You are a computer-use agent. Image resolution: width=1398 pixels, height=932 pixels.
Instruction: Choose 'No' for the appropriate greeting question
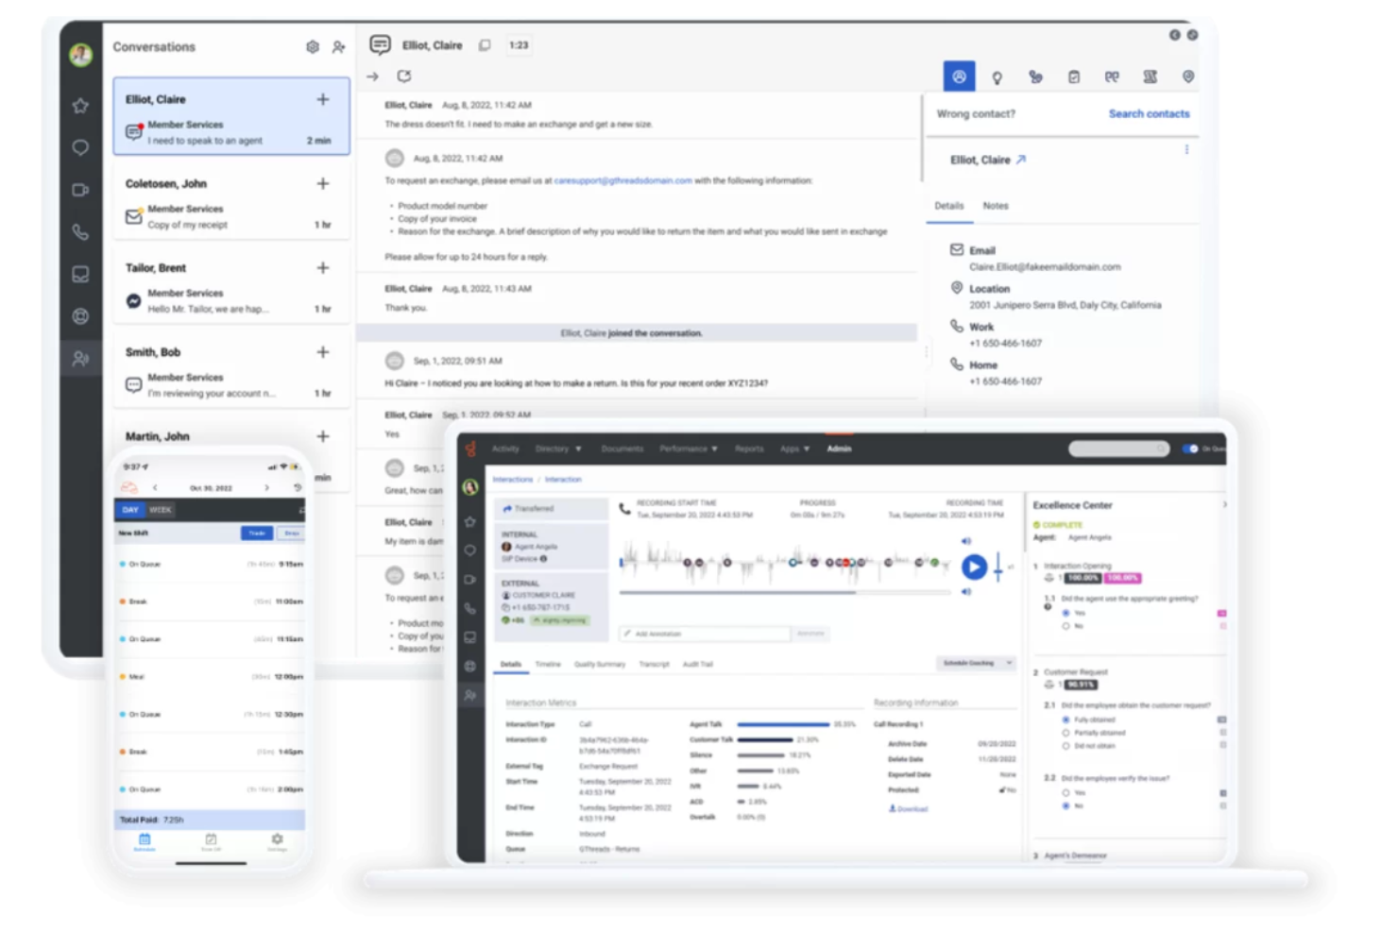point(1066,626)
